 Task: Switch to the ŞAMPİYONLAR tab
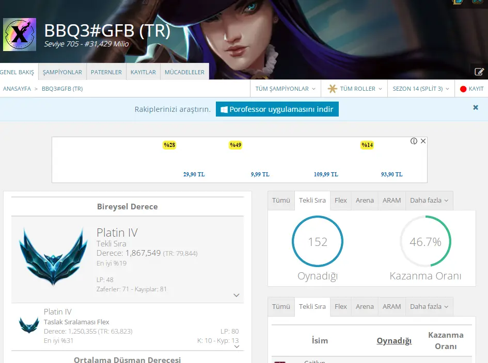pos(62,72)
